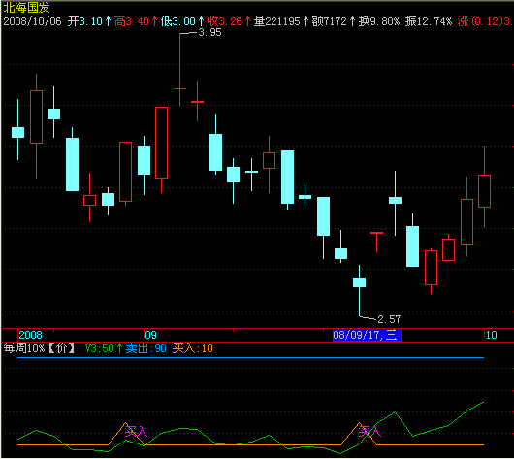Click the date 2008/10/06 in header
Screen dimensions: 514x459
32,21
